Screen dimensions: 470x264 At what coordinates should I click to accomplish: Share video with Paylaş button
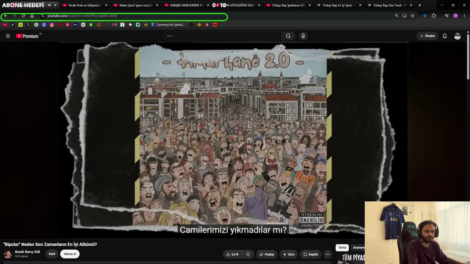click(x=267, y=254)
